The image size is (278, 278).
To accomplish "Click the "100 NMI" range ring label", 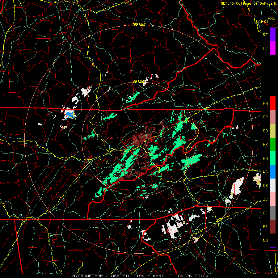I will 139,24.
